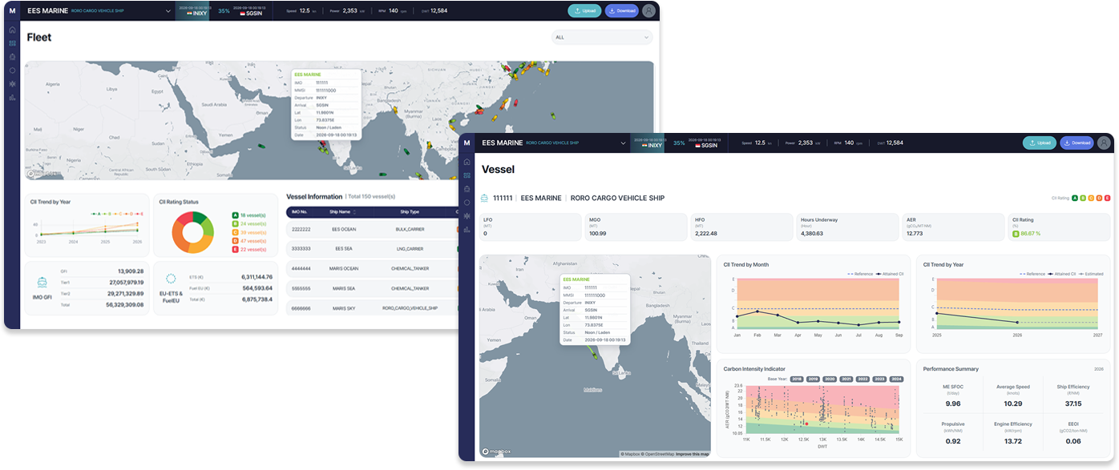Click the Average Speed value 10.29
Viewport: 1119px width, 470px height.
tap(1013, 404)
